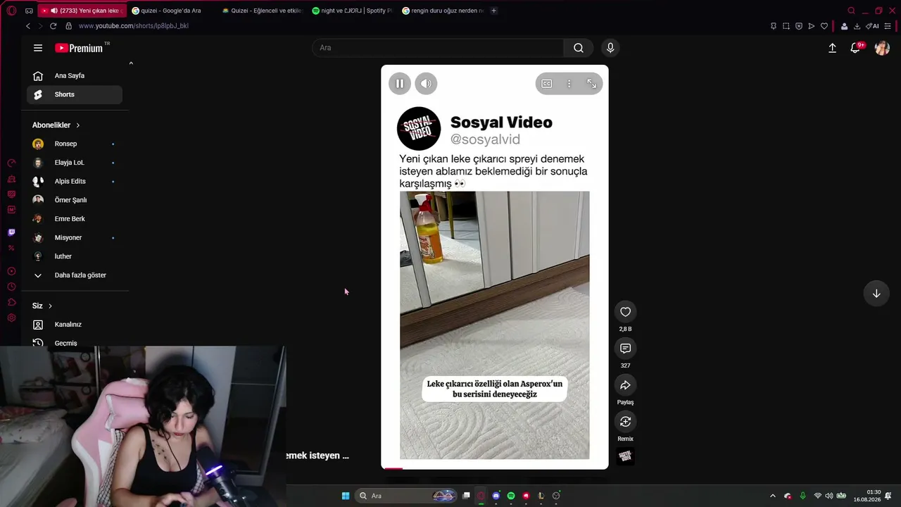Open Kanalınız in the sidebar
Screen dimensions: 901x507
75,325
